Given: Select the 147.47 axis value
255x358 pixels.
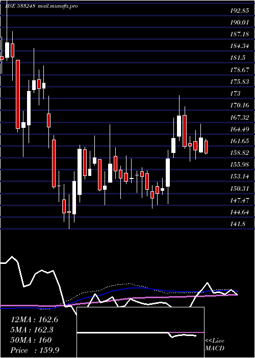Looking at the screenshot, I should coord(239,200).
